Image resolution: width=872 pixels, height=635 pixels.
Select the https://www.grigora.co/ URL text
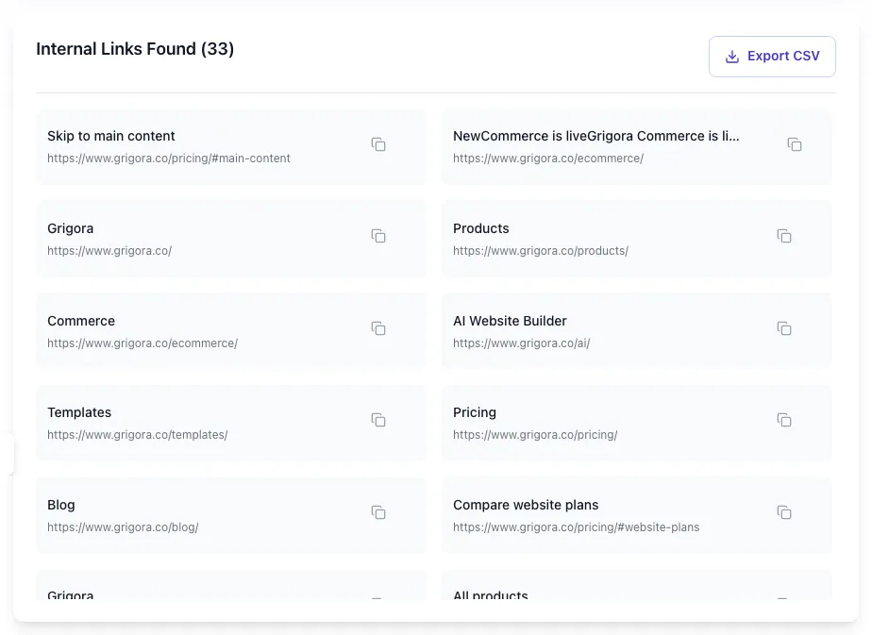[109, 251]
